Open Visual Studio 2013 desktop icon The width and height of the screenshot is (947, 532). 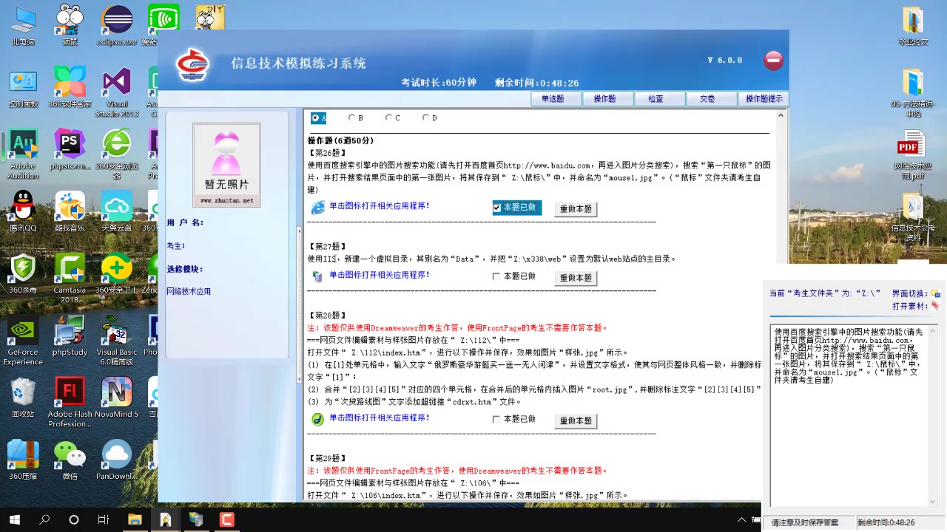(117, 92)
